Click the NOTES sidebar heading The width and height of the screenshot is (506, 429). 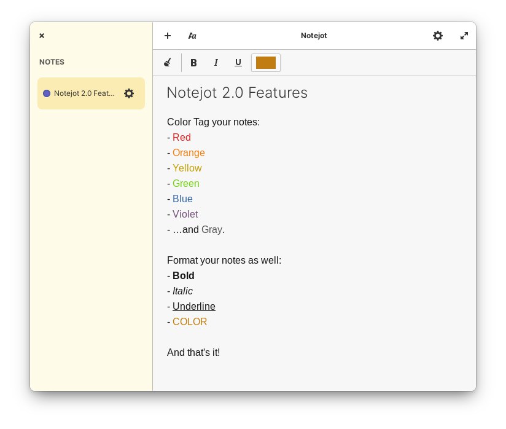(52, 62)
